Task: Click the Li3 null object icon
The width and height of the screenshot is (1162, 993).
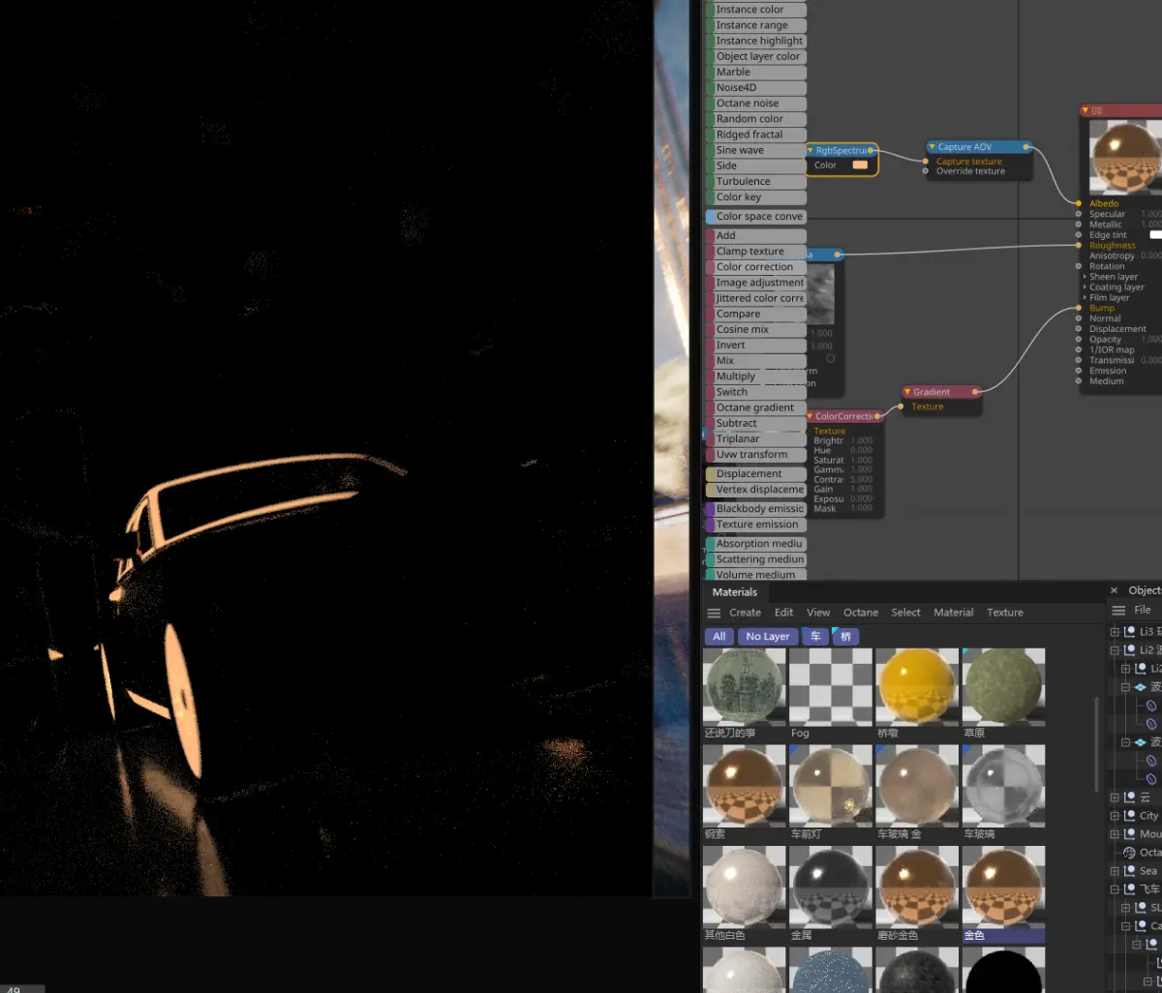Action: point(1129,631)
